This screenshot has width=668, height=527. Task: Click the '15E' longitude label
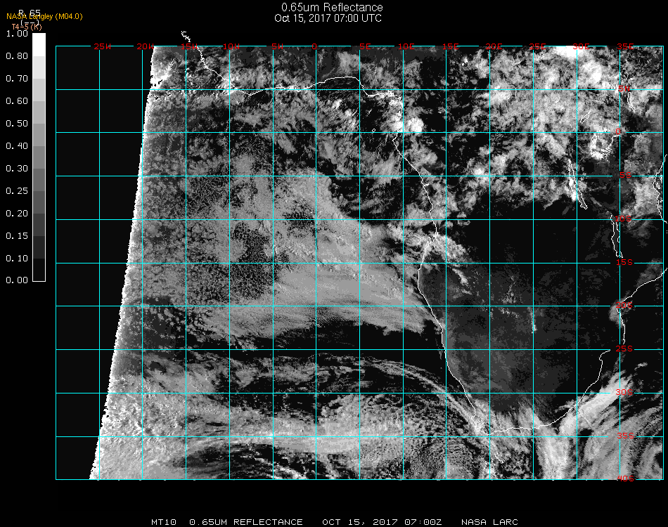[451, 47]
